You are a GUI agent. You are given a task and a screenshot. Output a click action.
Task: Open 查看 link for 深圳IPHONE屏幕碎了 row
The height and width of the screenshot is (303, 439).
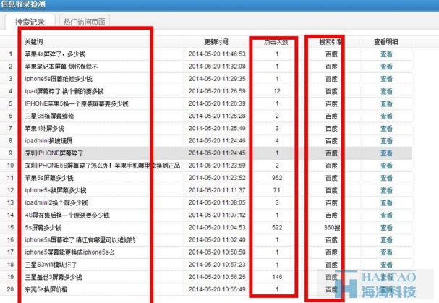click(x=386, y=153)
